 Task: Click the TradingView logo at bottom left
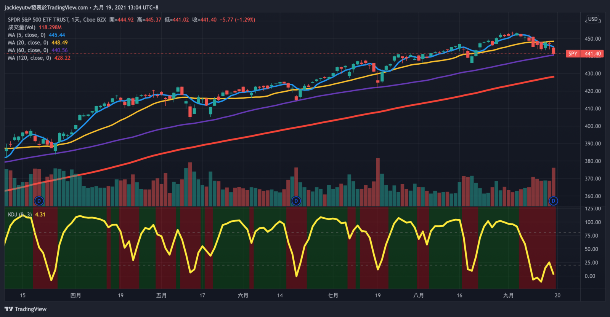point(26,309)
